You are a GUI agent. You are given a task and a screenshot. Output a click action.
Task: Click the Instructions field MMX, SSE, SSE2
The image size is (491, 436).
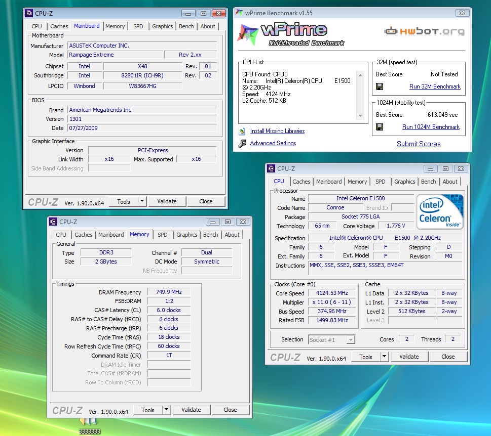(385, 268)
